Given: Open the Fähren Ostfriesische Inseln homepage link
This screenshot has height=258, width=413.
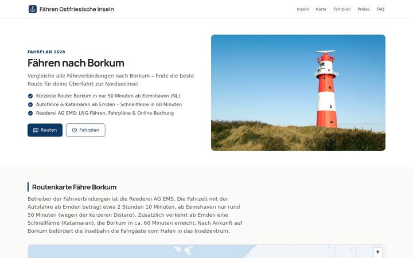Looking at the screenshot, I should 71,9.
